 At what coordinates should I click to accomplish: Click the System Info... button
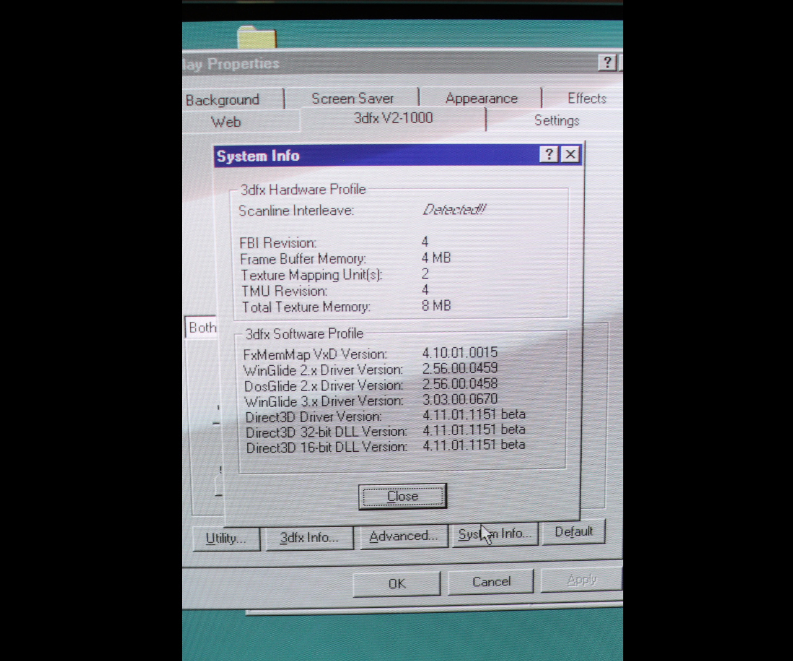[x=494, y=534]
